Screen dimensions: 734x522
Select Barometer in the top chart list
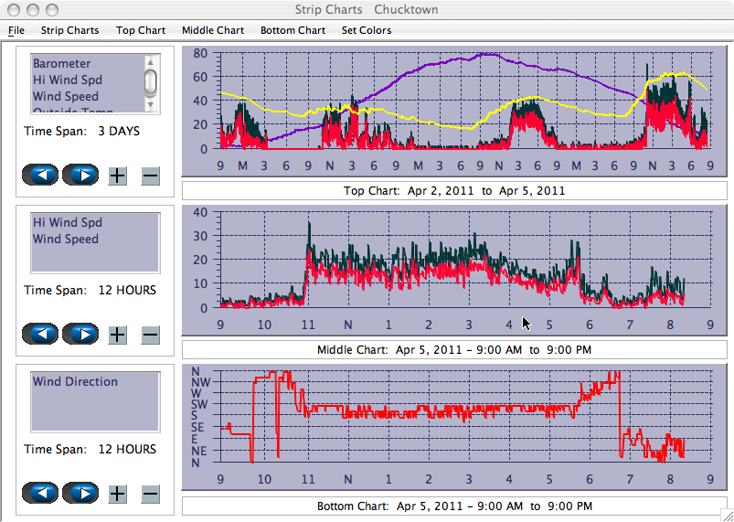point(62,64)
